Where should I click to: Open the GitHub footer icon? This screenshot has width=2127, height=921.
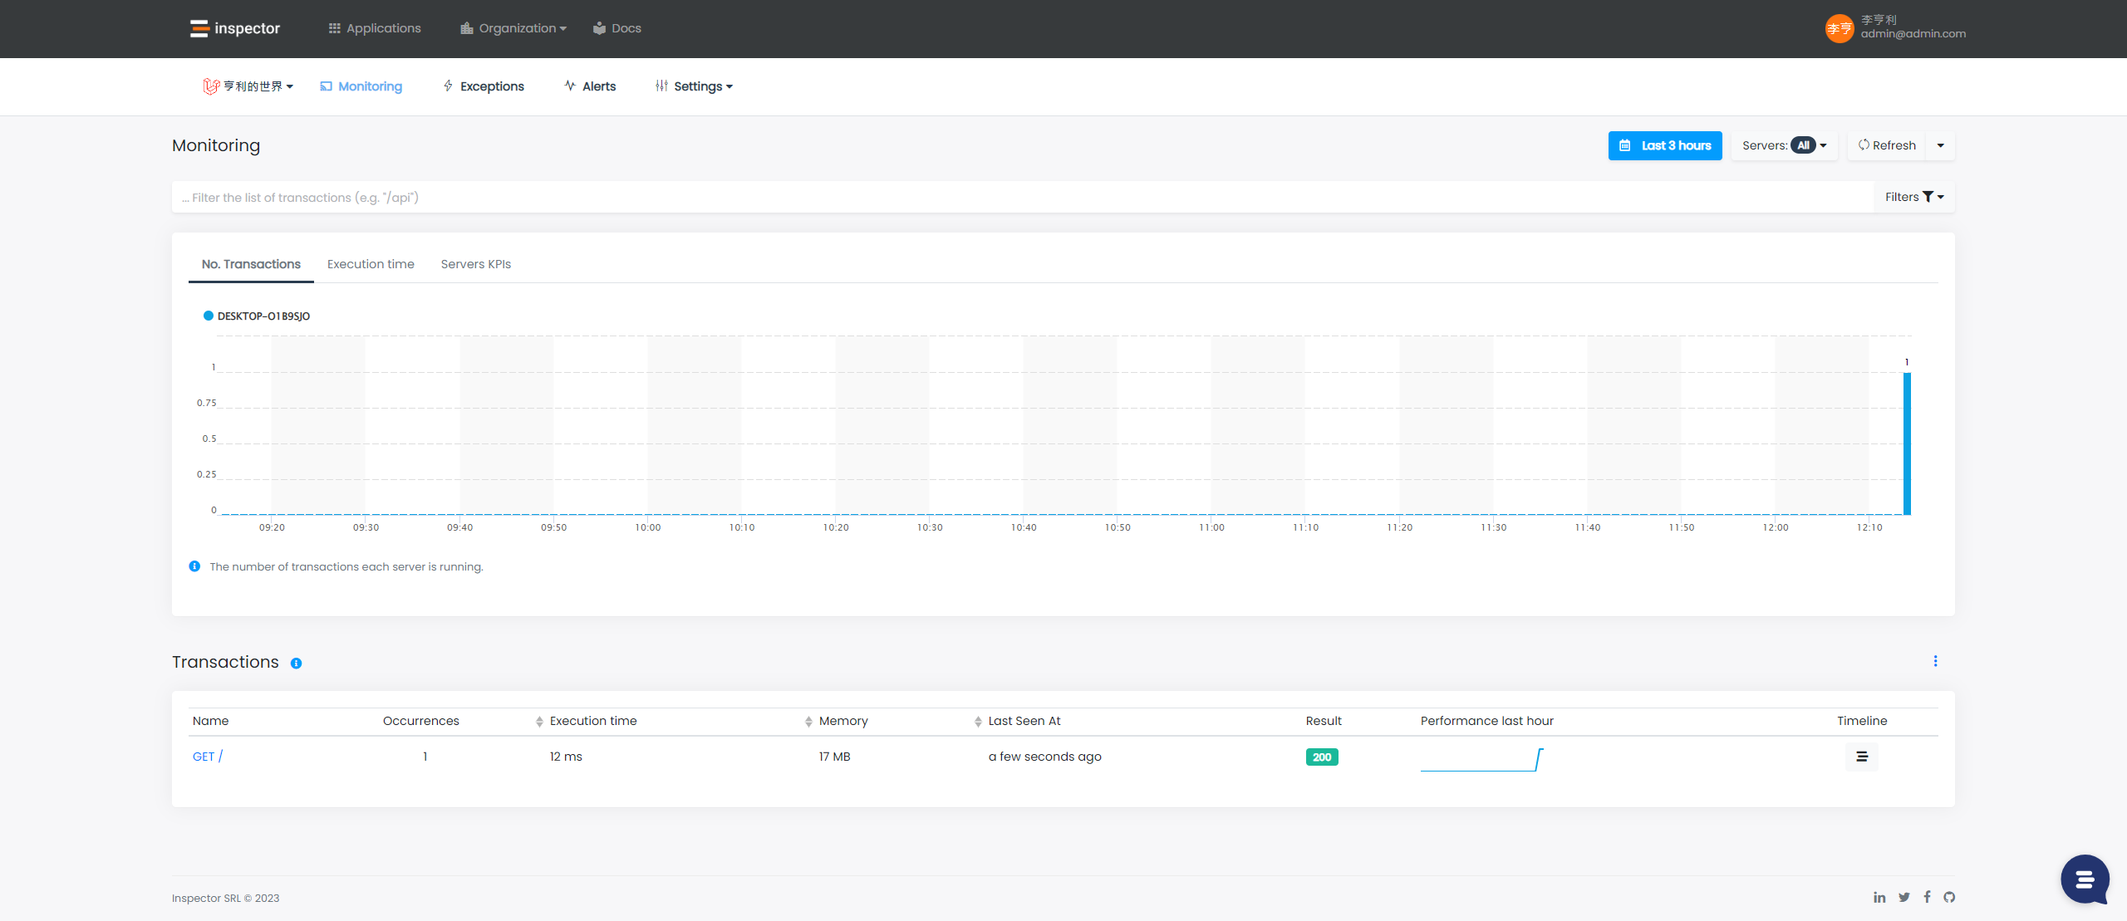tap(1949, 897)
